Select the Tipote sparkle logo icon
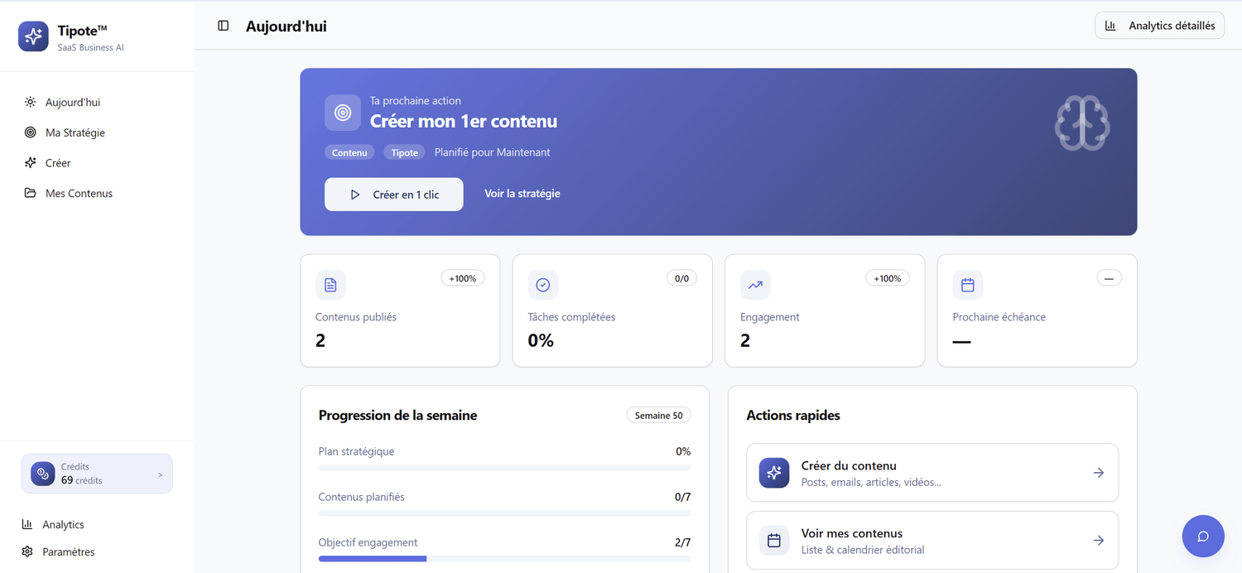The height and width of the screenshot is (573, 1242). coord(33,36)
